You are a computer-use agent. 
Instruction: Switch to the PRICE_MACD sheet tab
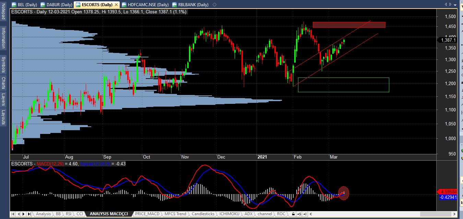pos(147,214)
